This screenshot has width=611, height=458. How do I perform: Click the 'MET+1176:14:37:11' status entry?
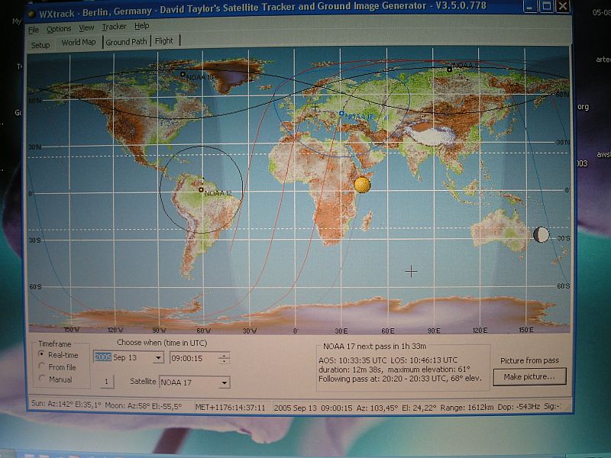tap(230, 408)
